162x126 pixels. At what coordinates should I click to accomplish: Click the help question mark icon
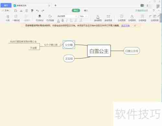[x=154, y=10]
